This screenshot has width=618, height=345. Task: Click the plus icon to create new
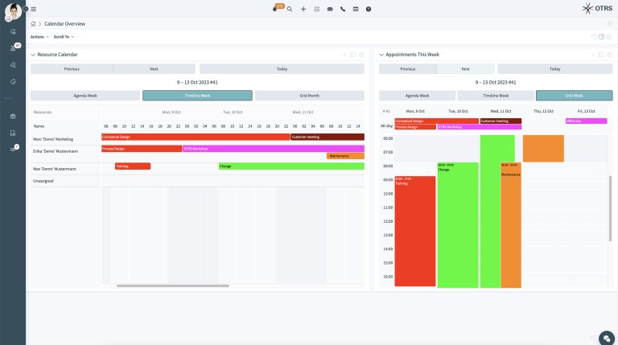[x=303, y=9]
